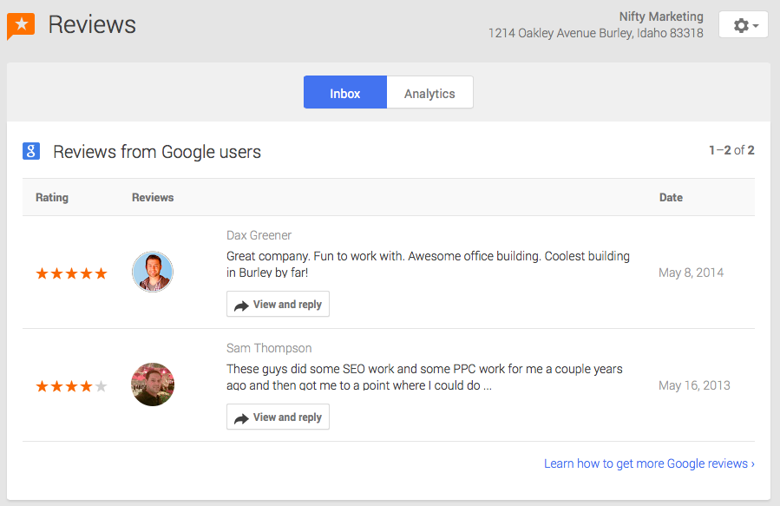The image size is (780, 506).
Task: Switch to the Analytics tab
Action: point(429,93)
